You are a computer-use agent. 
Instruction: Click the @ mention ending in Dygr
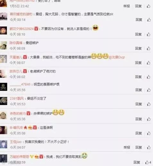(117, 57)
